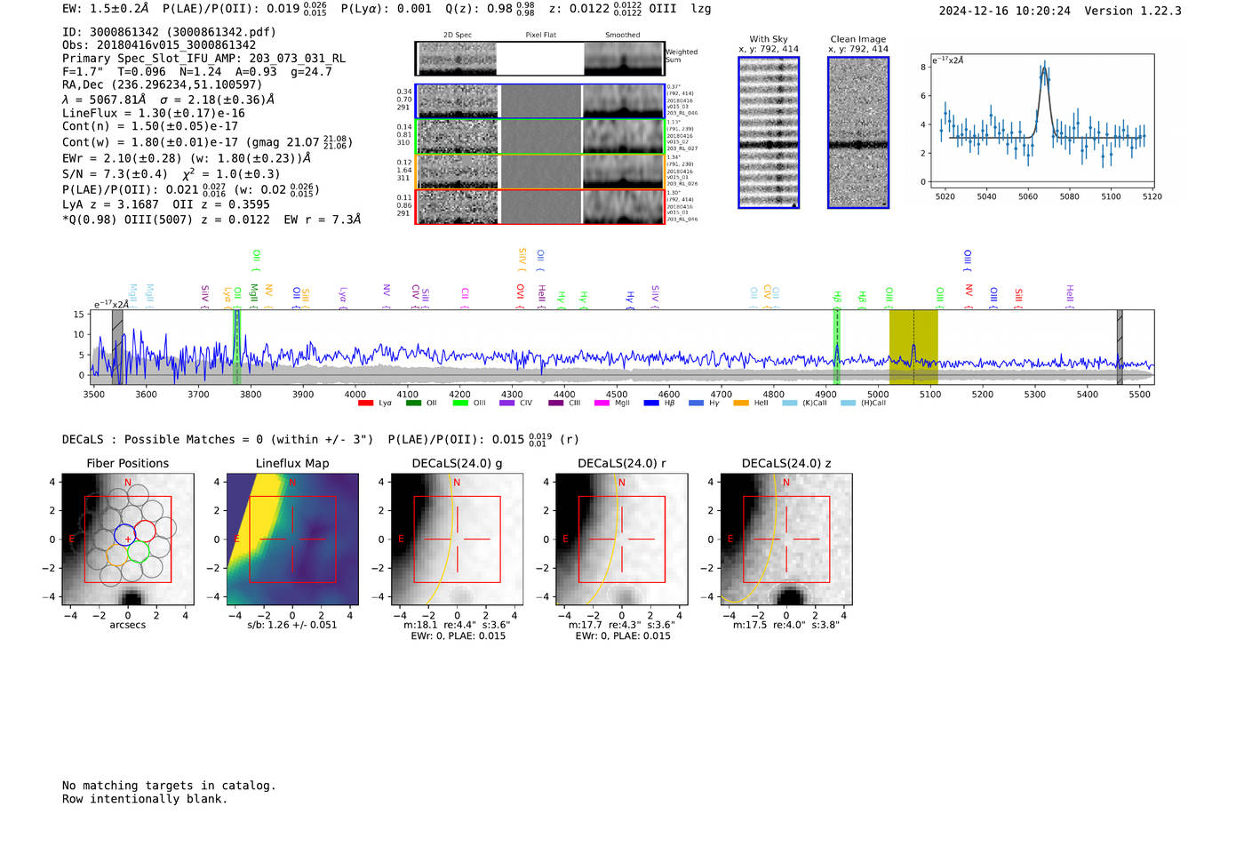Viewport: 1244px width, 847px height.
Task: Click 'Row intentionally blank.' text
Action: tap(145, 799)
